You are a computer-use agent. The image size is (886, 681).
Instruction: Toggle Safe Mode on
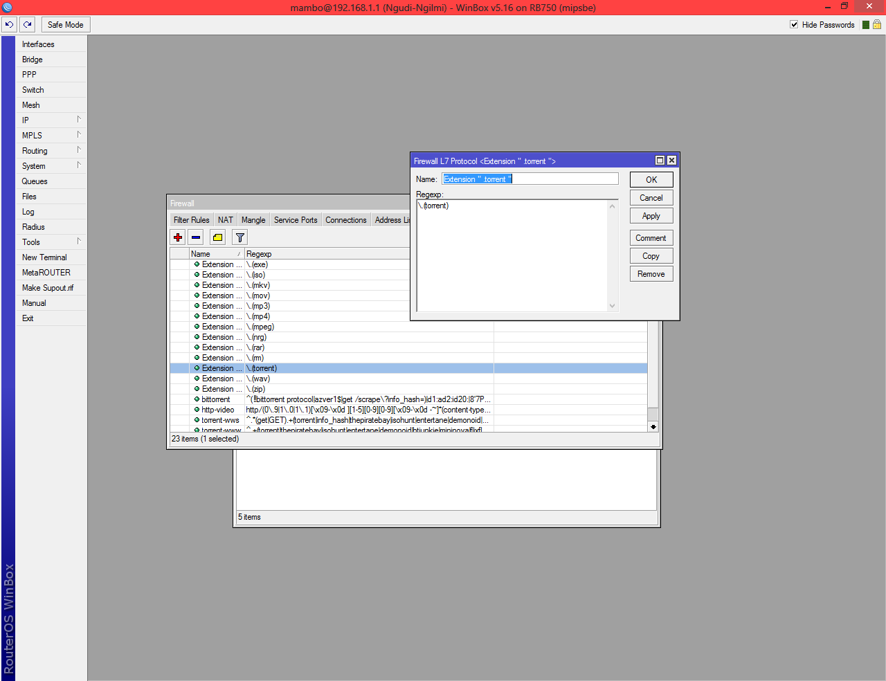click(x=65, y=24)
